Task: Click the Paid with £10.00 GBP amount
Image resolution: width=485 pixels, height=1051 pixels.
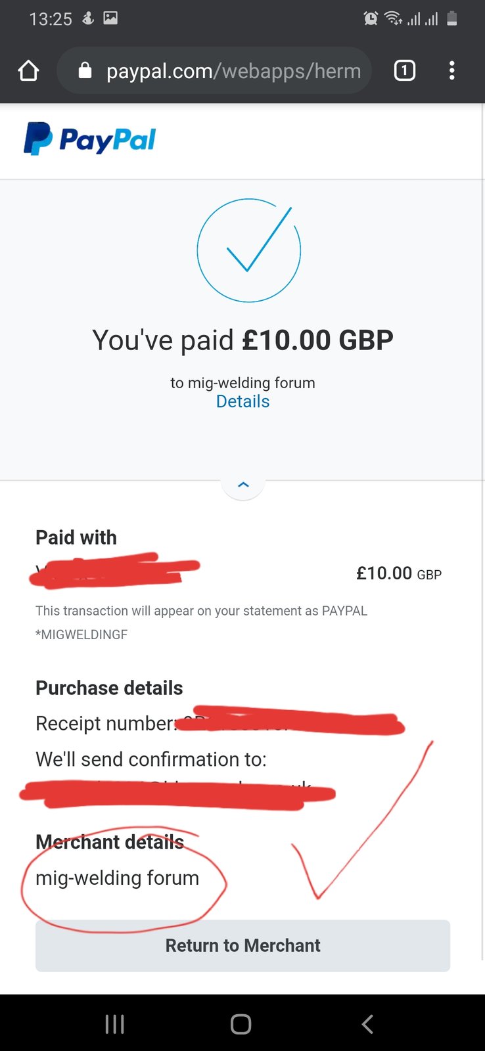Action: click(398, 573)
